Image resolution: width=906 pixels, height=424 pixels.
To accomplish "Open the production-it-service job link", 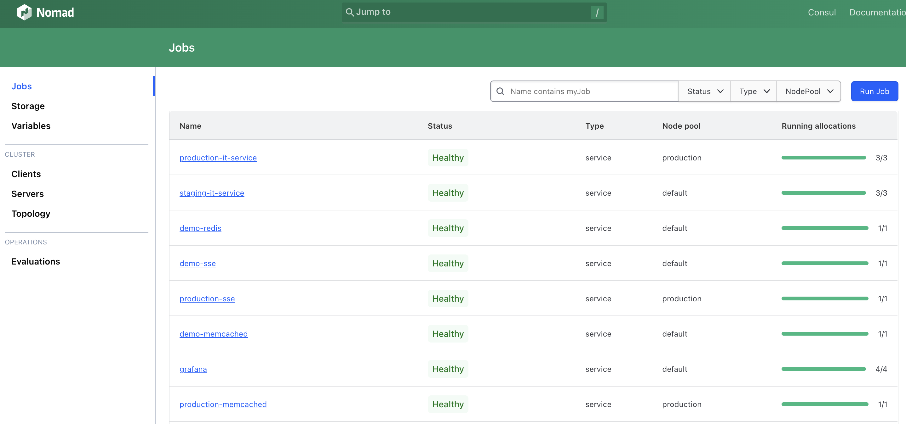I will coord(218,158).
